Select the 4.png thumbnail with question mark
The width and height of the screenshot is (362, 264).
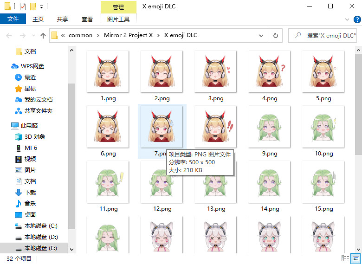(x=269, y=71)
